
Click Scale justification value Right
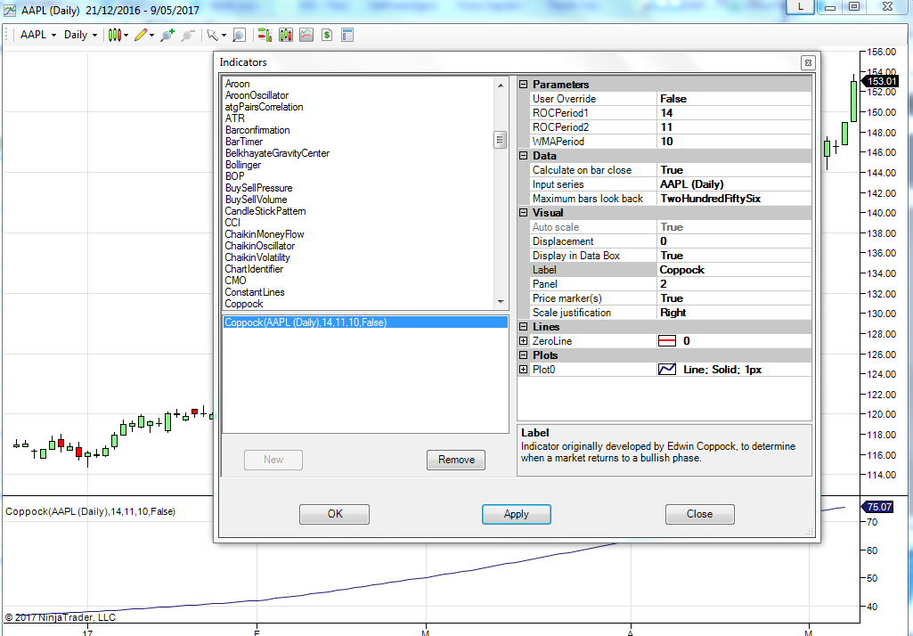pyautogui.click(x=734, y=313)
